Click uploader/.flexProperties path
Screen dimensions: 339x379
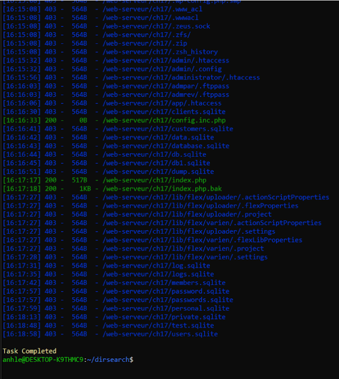tap(201, 206)
